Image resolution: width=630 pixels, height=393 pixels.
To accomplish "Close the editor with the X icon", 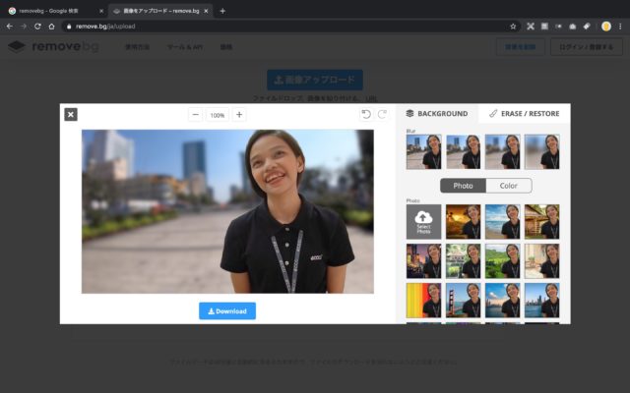I will 71,114.
